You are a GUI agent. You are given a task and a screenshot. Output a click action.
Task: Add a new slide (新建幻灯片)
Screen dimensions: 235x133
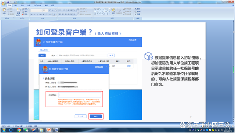pos(19,12)
